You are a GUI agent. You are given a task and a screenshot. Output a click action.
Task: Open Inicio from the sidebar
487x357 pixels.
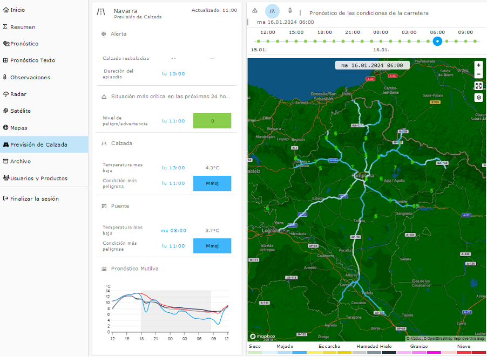[x=17, y=10]
